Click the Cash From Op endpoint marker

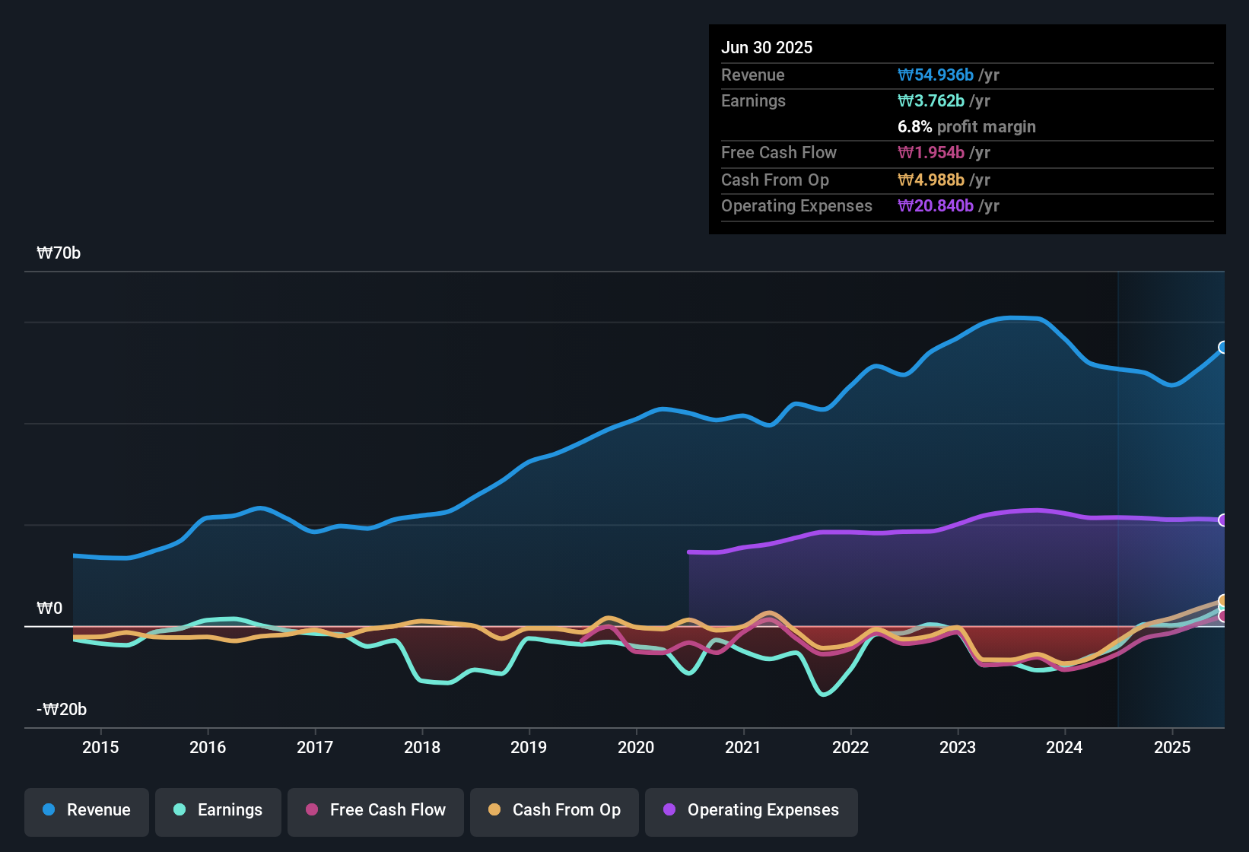point(1222,601)
